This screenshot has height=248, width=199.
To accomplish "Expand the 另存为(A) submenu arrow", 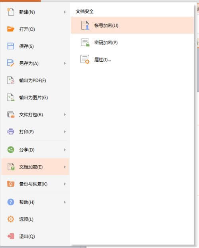I will 65,63.
